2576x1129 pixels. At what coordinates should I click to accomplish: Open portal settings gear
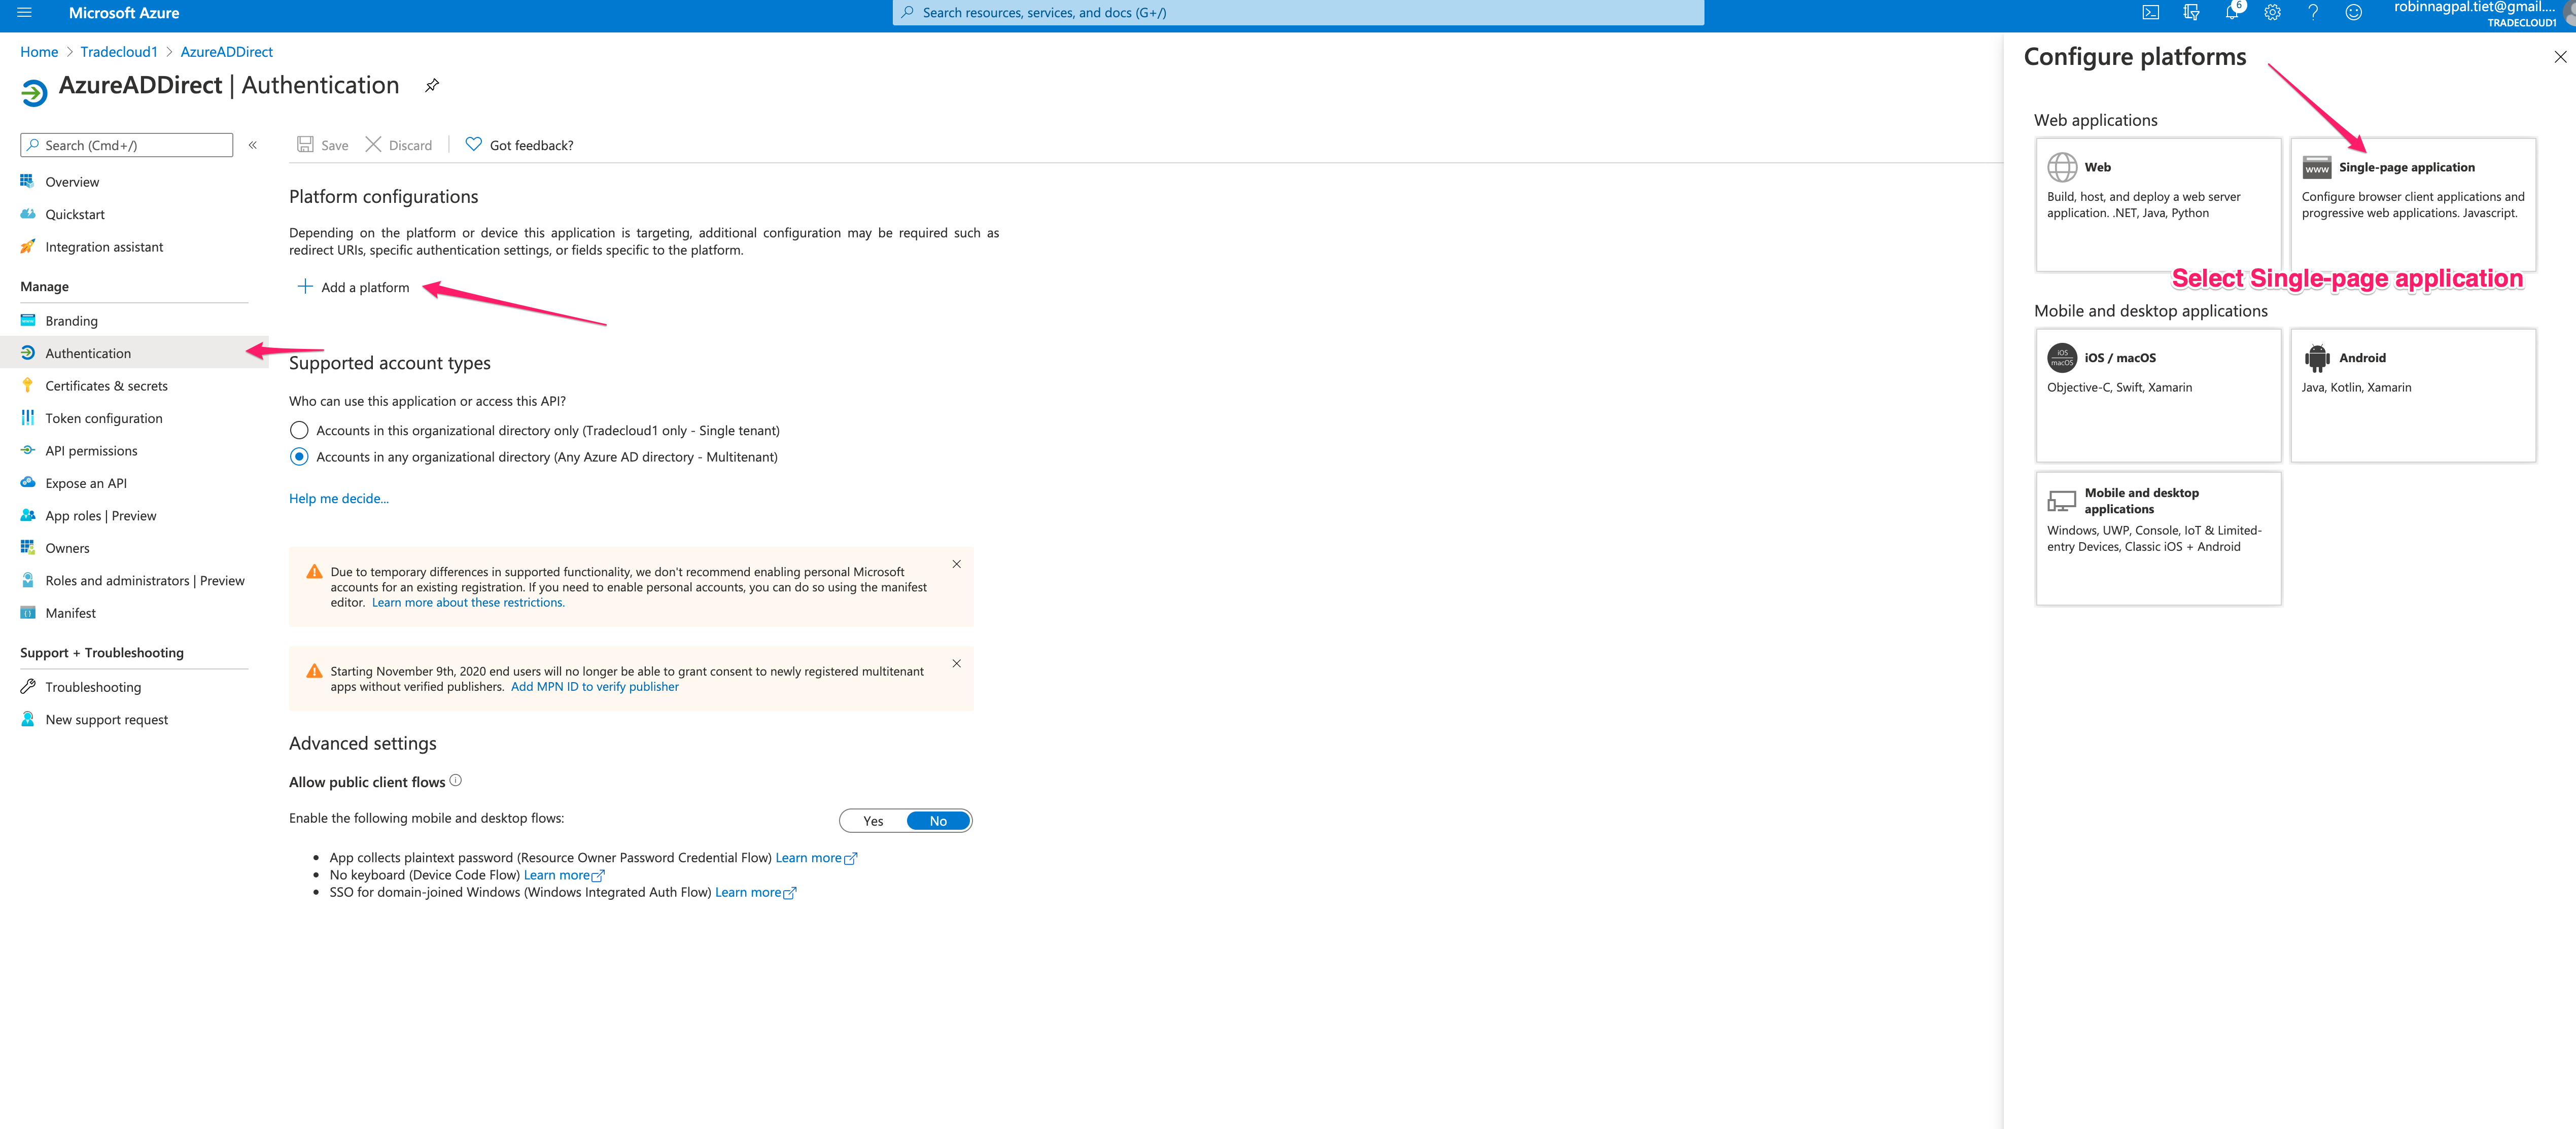point(2272,13)
